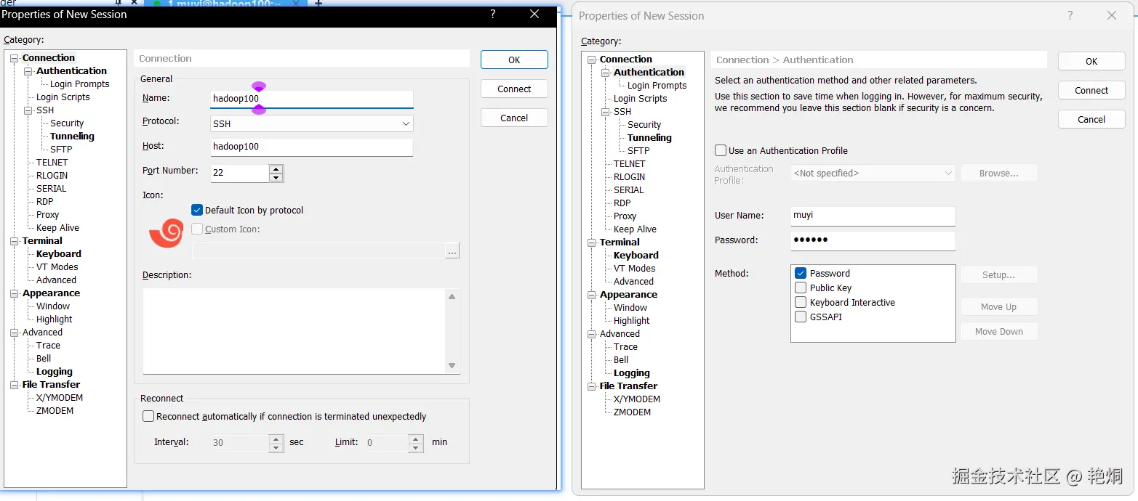
Task: Select Authentication in left dialog tree
Action: click(x=71, y=71)
